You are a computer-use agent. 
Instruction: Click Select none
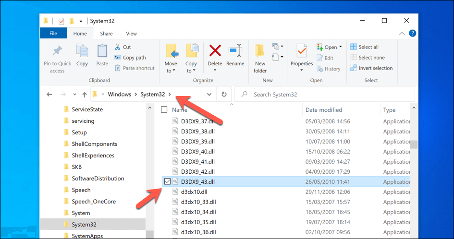pos(368,58)
